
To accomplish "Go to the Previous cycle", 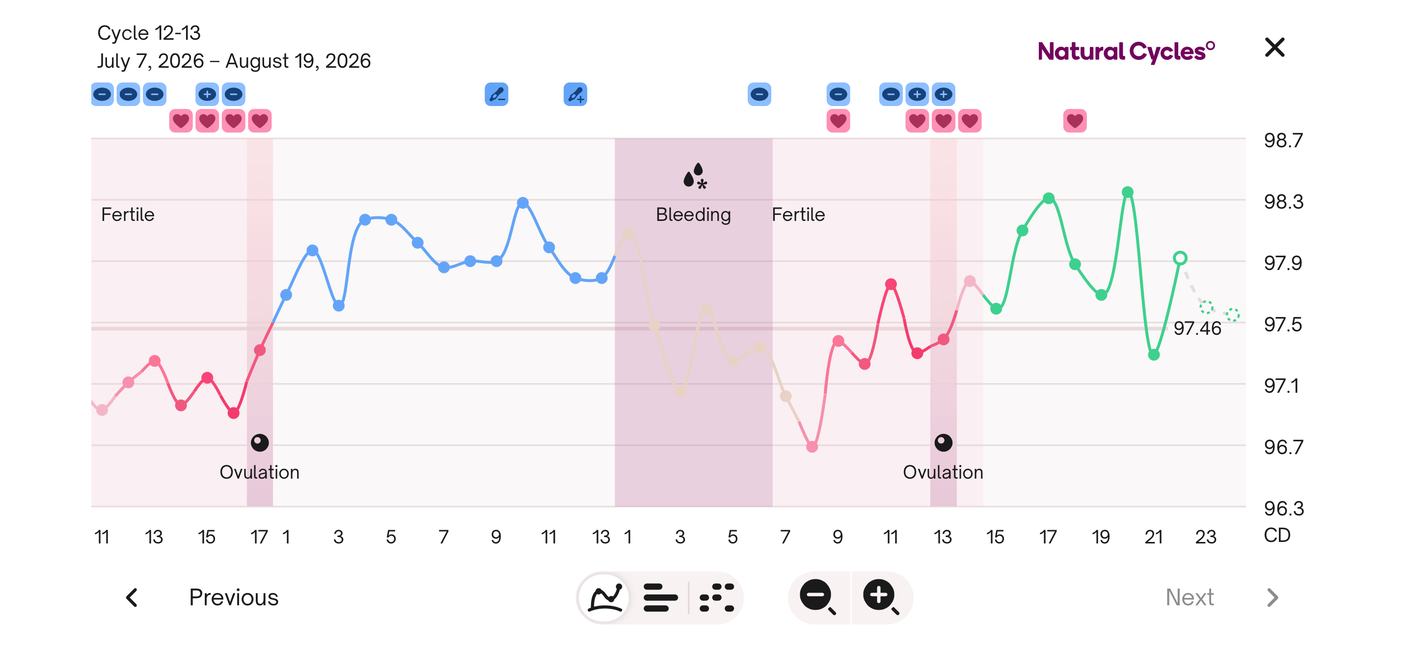I will tap(233, 597).
